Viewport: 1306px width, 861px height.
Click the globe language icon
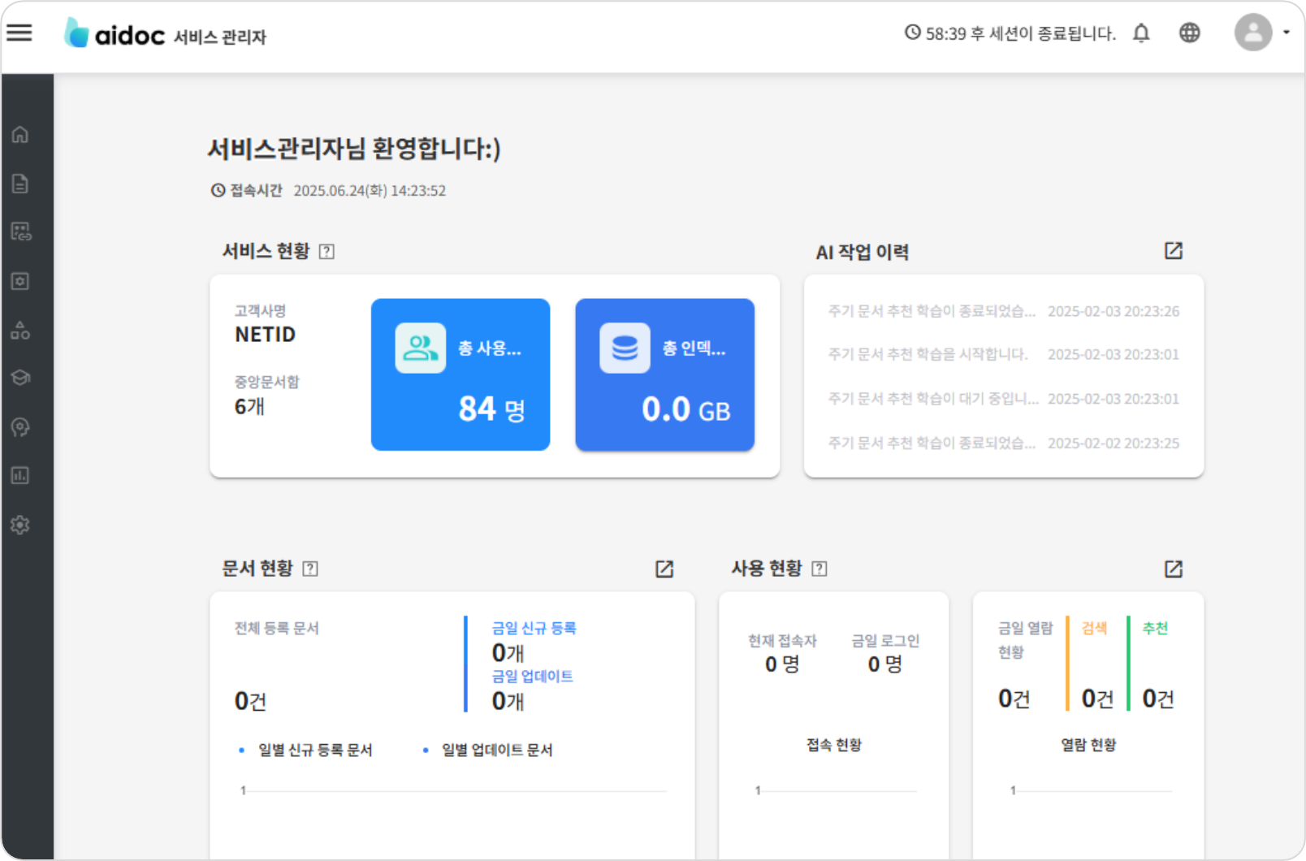1189,32
